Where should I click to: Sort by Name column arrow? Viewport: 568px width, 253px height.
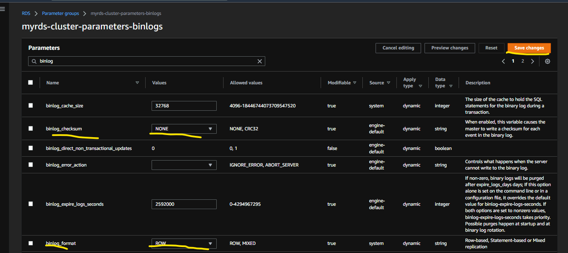coord(137,83)
